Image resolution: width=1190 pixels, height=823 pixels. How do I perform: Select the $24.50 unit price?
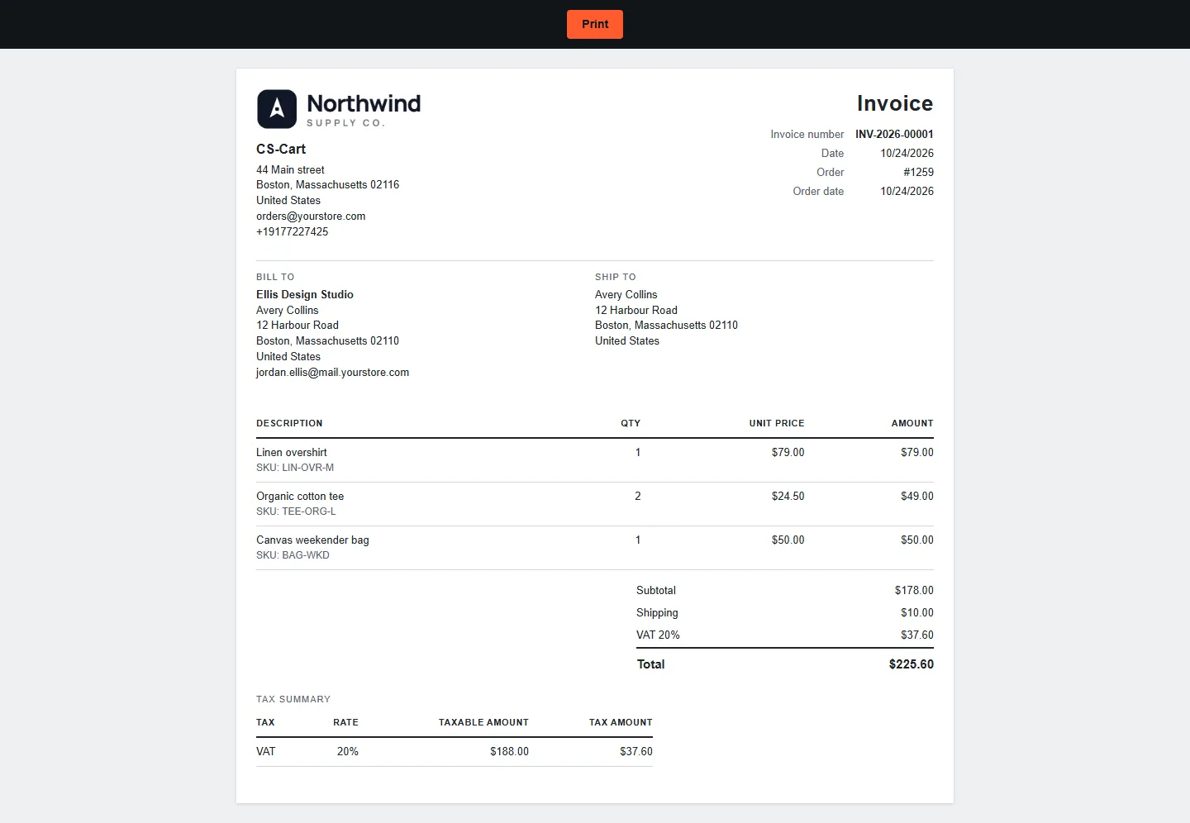pyautogui.click(x=788, y=496)
